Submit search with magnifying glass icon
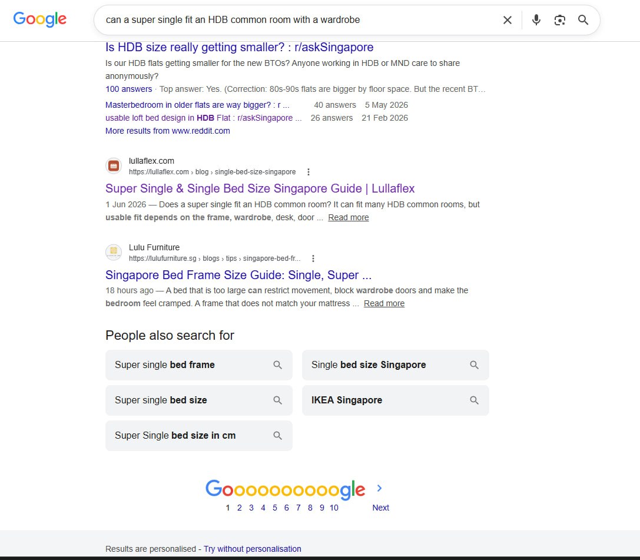640x560 pixels. (583, 20)
